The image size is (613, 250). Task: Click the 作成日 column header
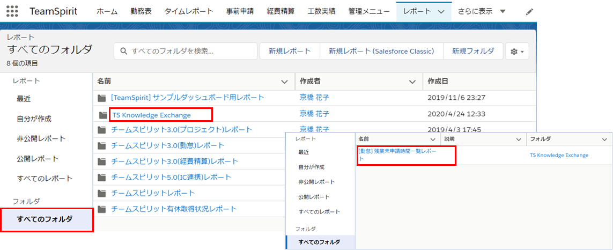coord(479,82)
